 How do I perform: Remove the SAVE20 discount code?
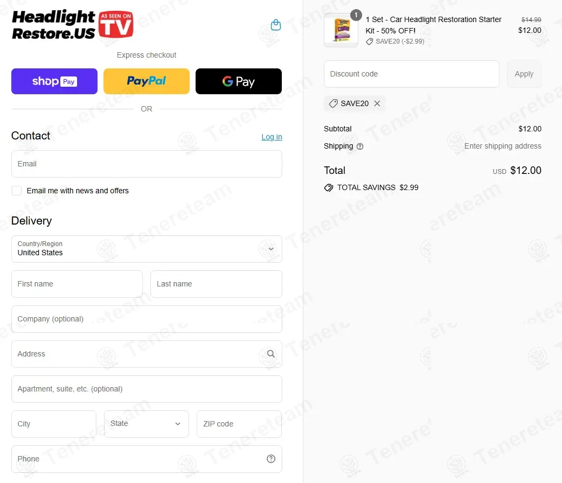[x=377, y=103]
